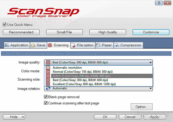Click the Recommended preset button
The width and height of the screenshot is (173, 122).
21,32
